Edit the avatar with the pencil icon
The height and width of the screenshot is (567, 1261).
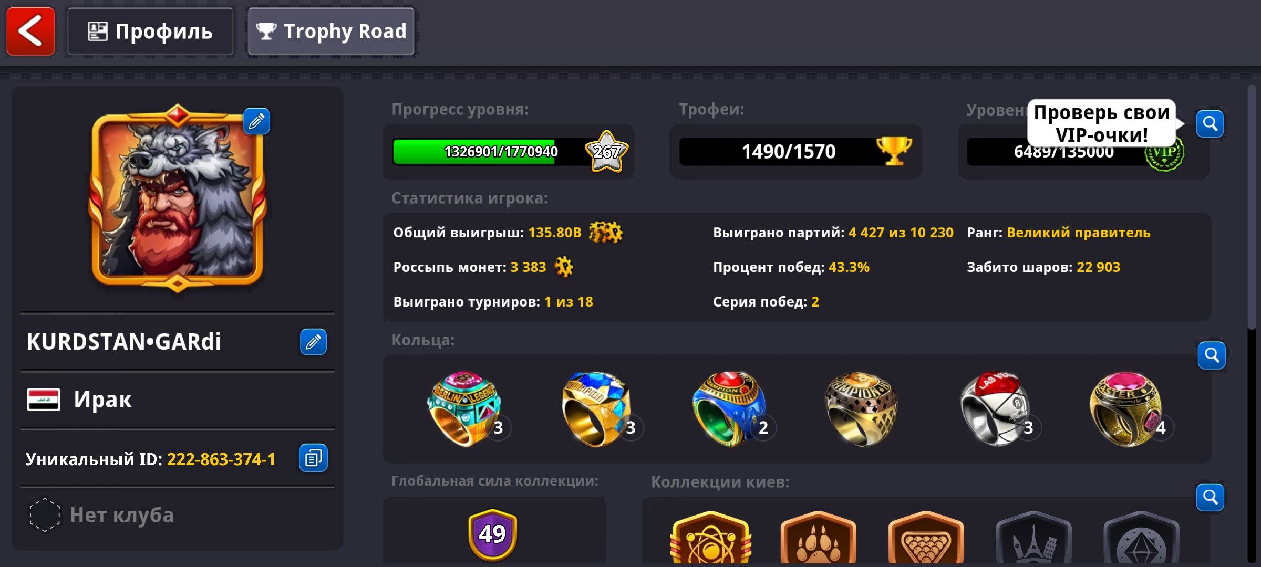coord(256,121)
